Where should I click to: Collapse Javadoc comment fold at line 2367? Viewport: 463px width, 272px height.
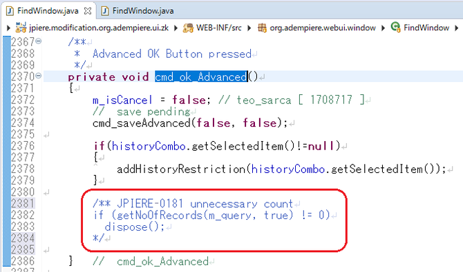[39, 41]
